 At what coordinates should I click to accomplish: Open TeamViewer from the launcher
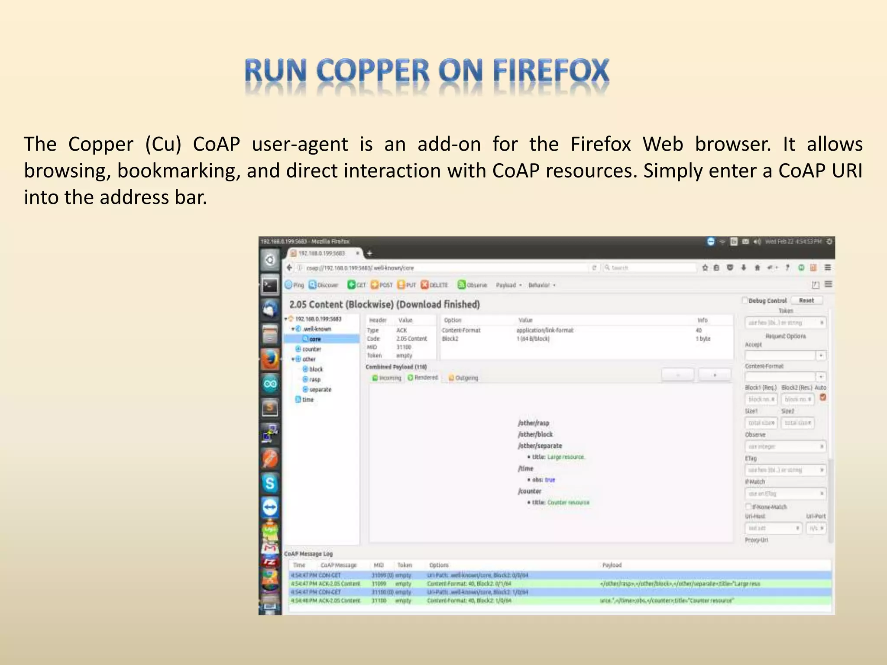[x=270, y=507]
